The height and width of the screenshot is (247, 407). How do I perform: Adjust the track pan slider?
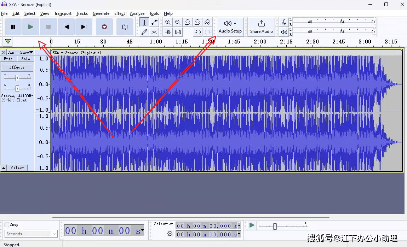tap(17, 89)
